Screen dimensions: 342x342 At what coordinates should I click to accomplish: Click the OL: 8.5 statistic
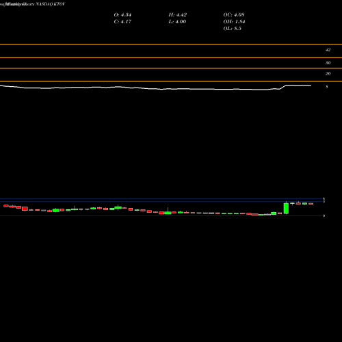pyautogui.click(x=233, y=29)
